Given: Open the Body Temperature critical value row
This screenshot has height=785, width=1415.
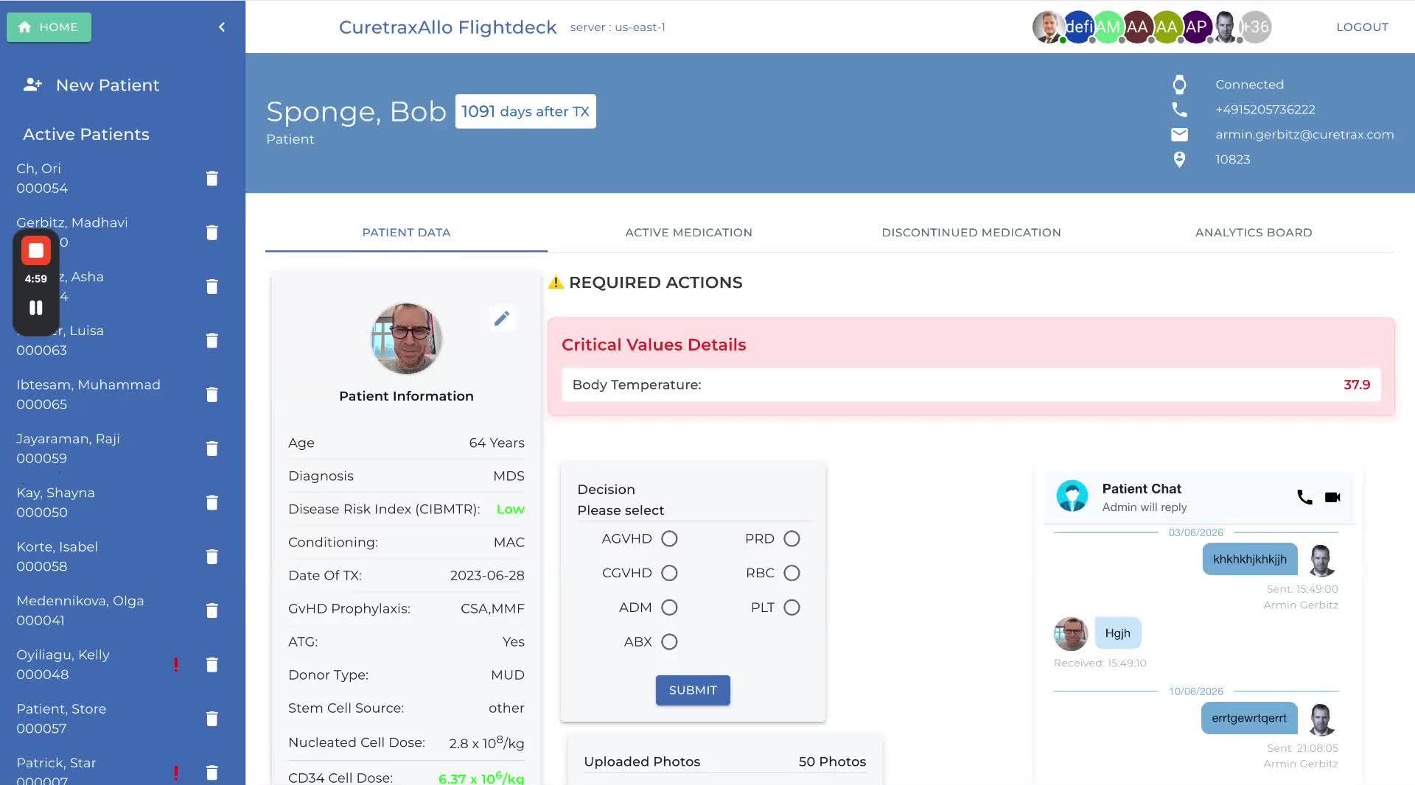Looking at the screenshot, I should click(x=971, y=384).
